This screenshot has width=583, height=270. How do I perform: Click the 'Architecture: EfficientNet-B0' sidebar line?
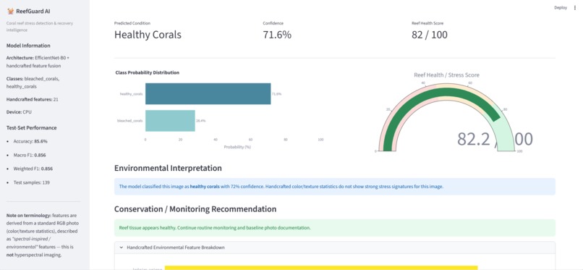pos(37,62)
